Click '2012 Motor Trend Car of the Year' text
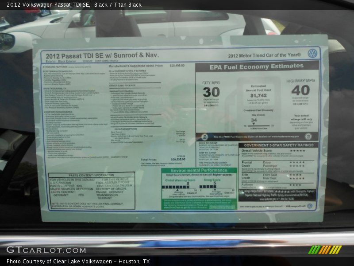Viewport: 354px width, 266px height. click(264, 55)
